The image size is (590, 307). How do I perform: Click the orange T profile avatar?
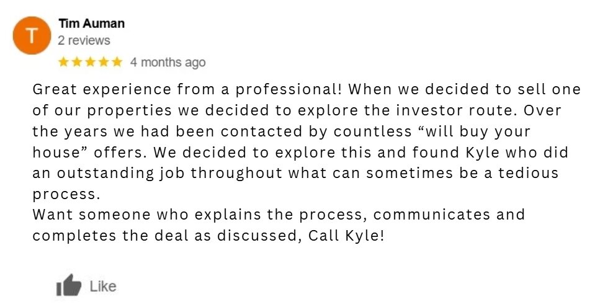(32, 35)
